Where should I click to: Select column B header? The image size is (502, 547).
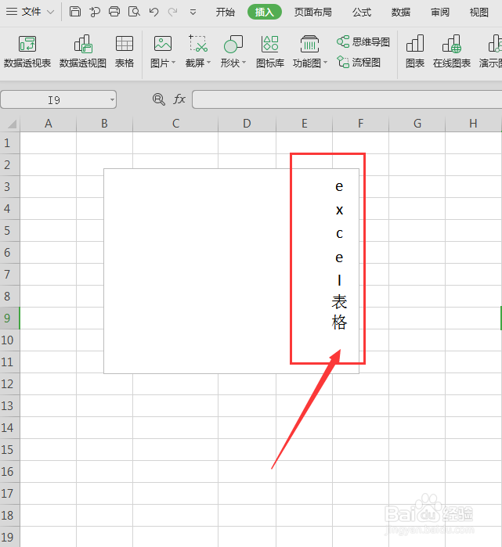pyautogui.click(x=104, y=124)
